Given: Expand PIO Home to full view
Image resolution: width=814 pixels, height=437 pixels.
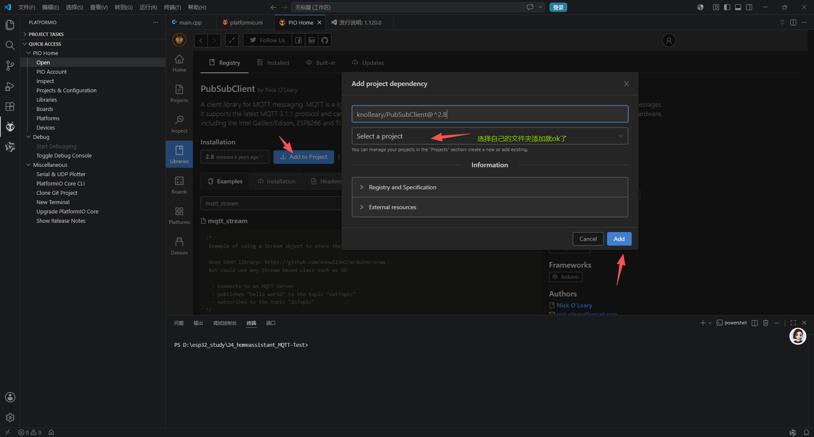Looking at the screenshot, I should pyautogui.click(x=231, y=40).
